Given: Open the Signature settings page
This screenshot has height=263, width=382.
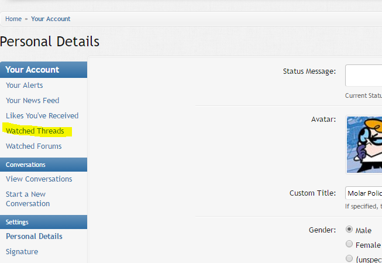Looking at the screenshot, I should coord(22,252).
